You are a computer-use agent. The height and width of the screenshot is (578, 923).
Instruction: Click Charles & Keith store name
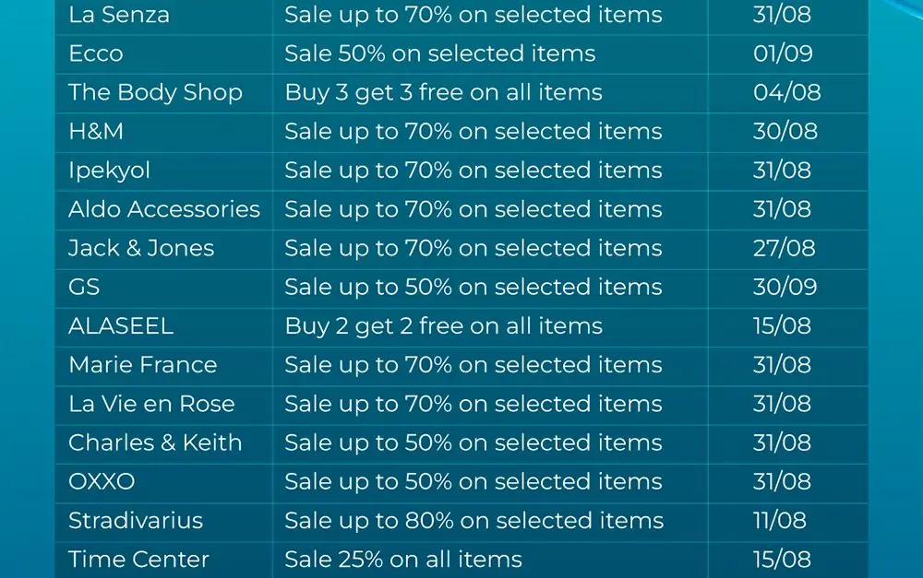(155, 442)
